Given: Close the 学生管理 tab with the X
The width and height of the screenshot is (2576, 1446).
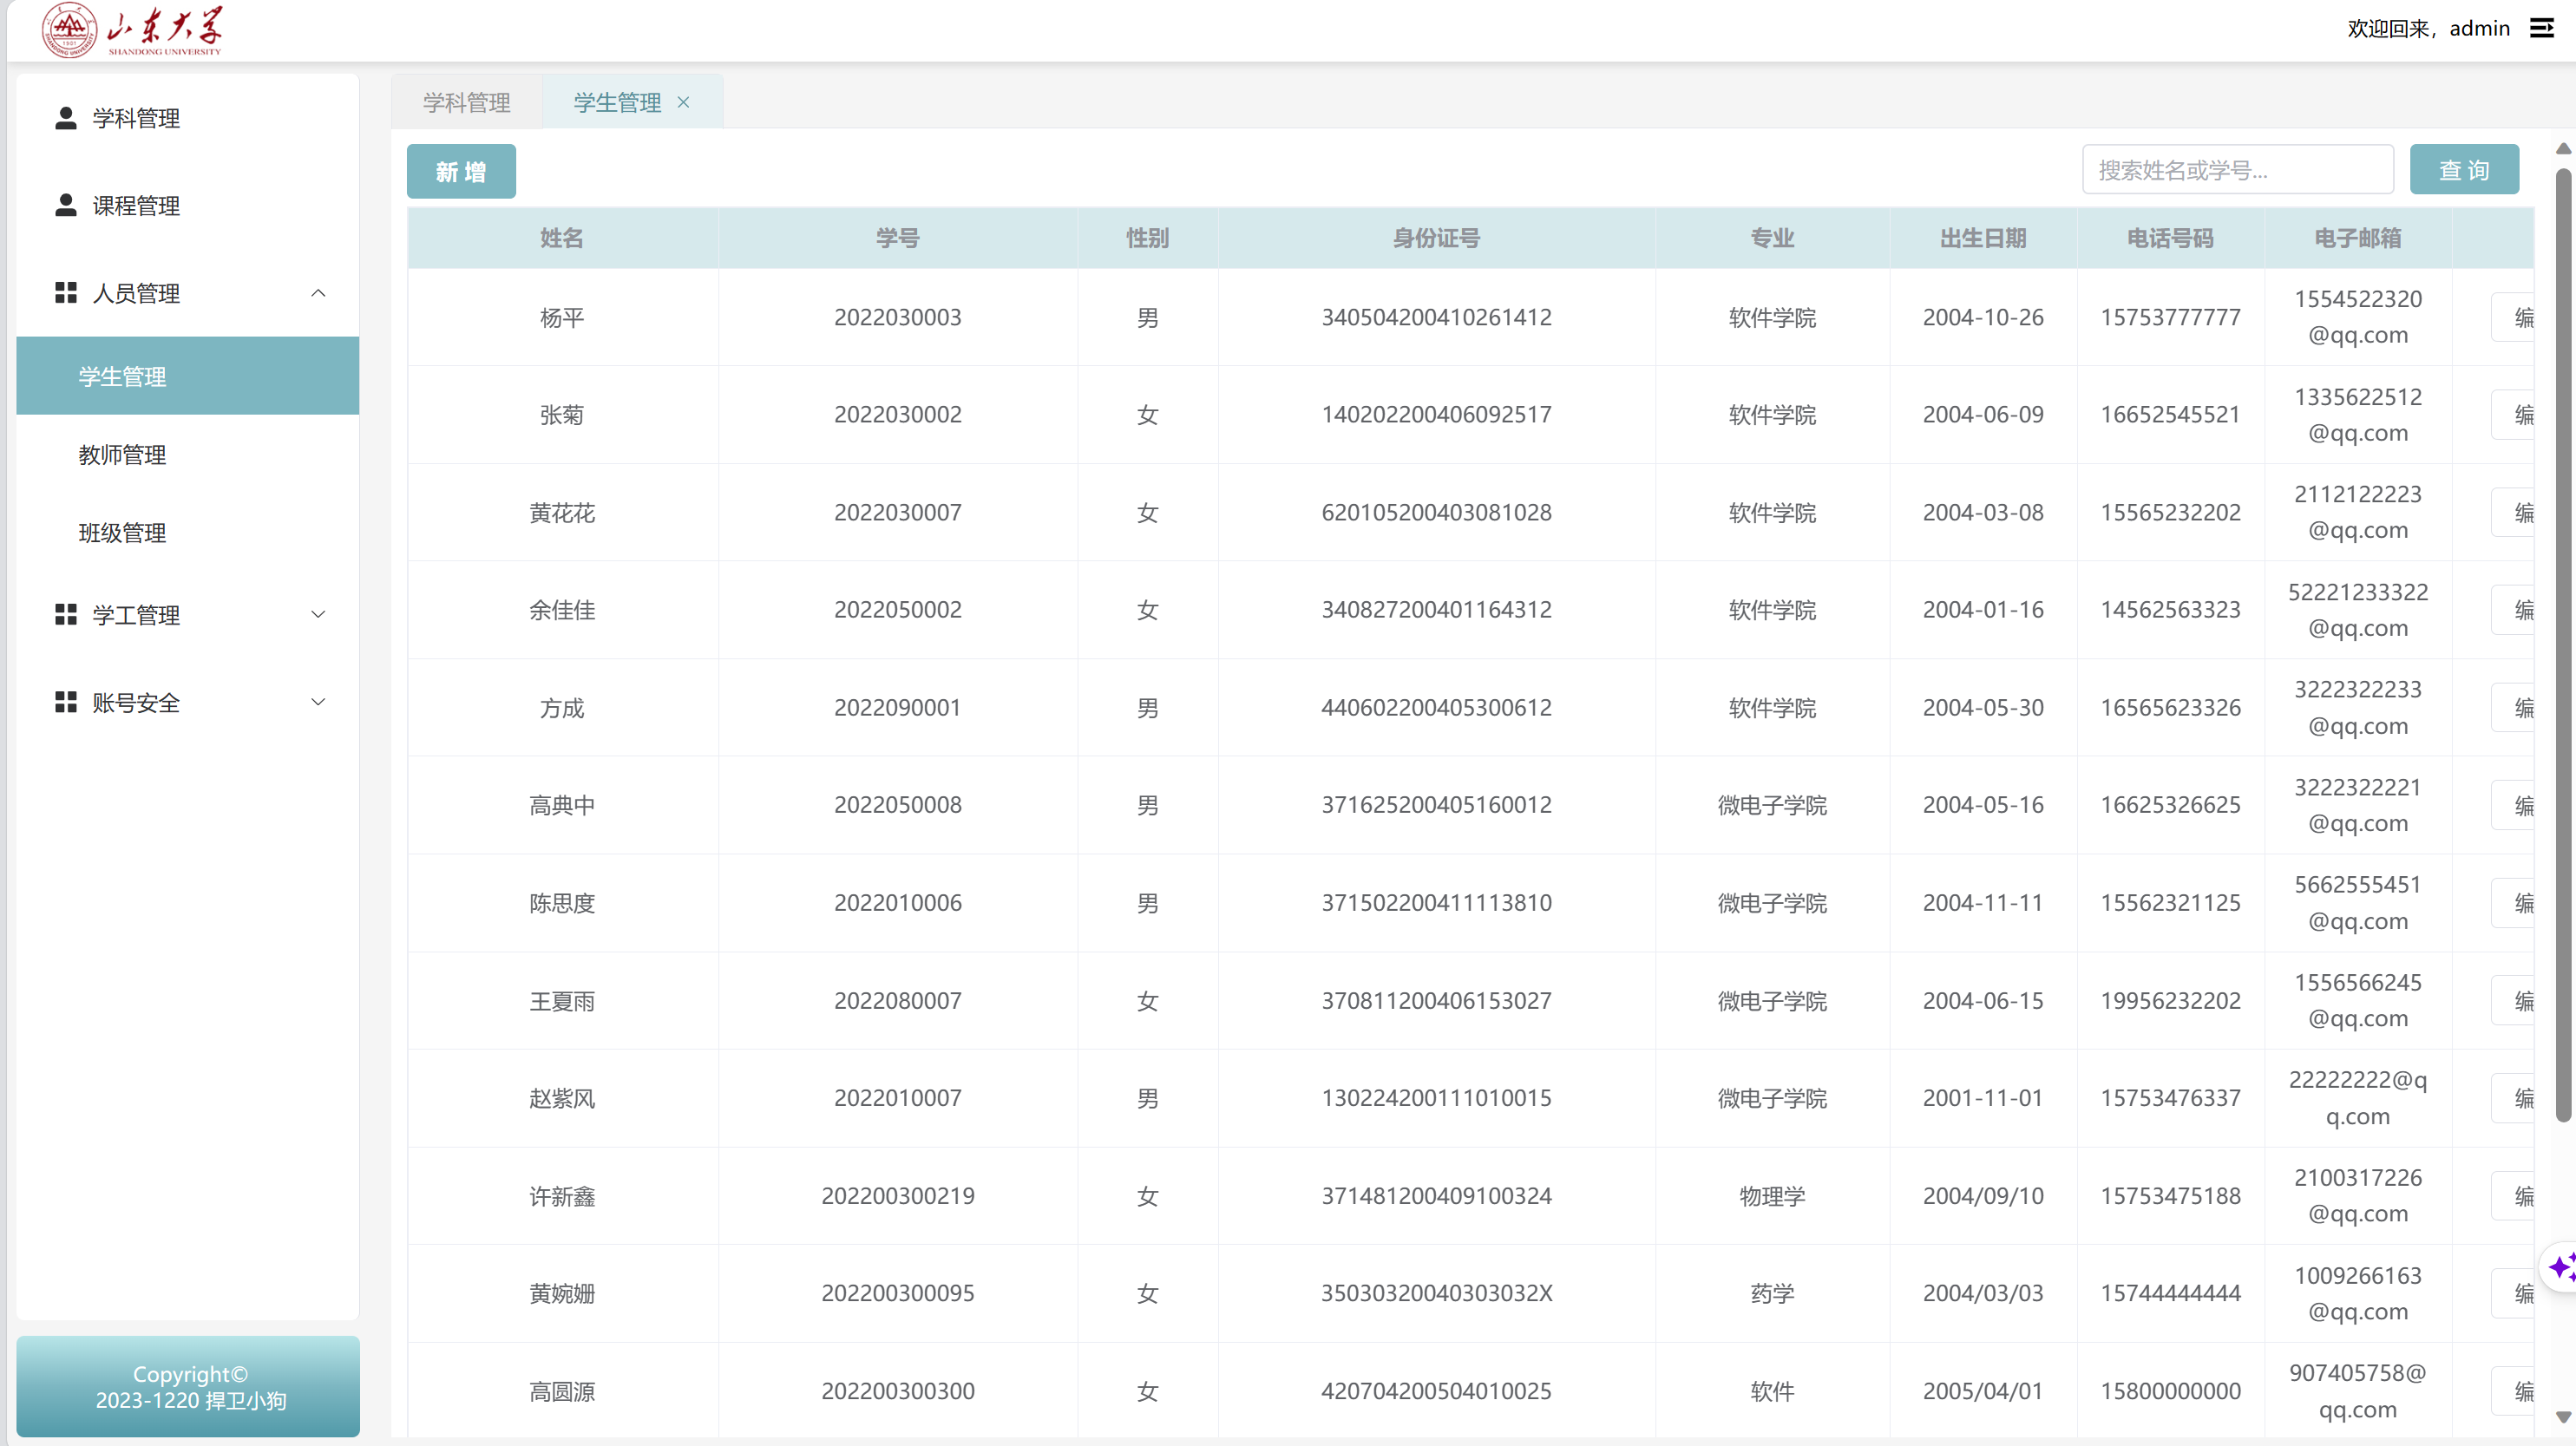Looking at the screenshot, I should click(x=684, y=102).
